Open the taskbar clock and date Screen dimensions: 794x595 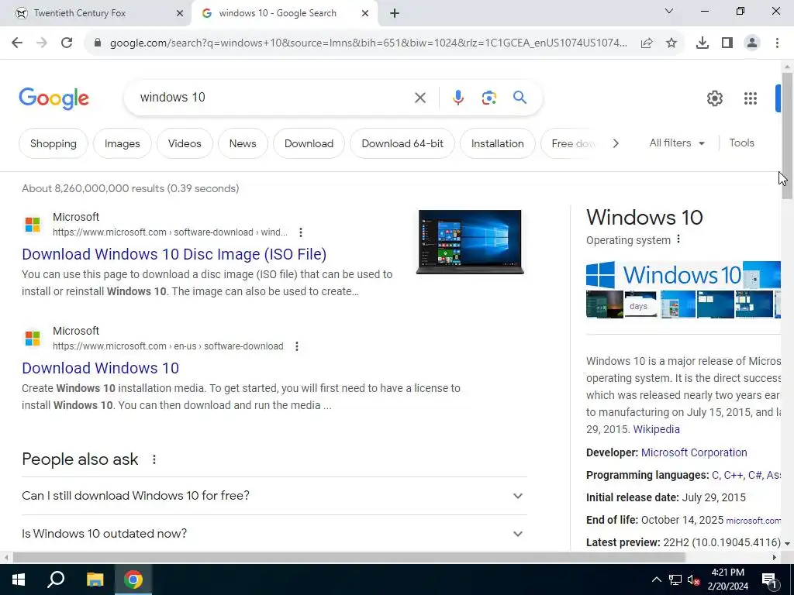tap(727, 580)
